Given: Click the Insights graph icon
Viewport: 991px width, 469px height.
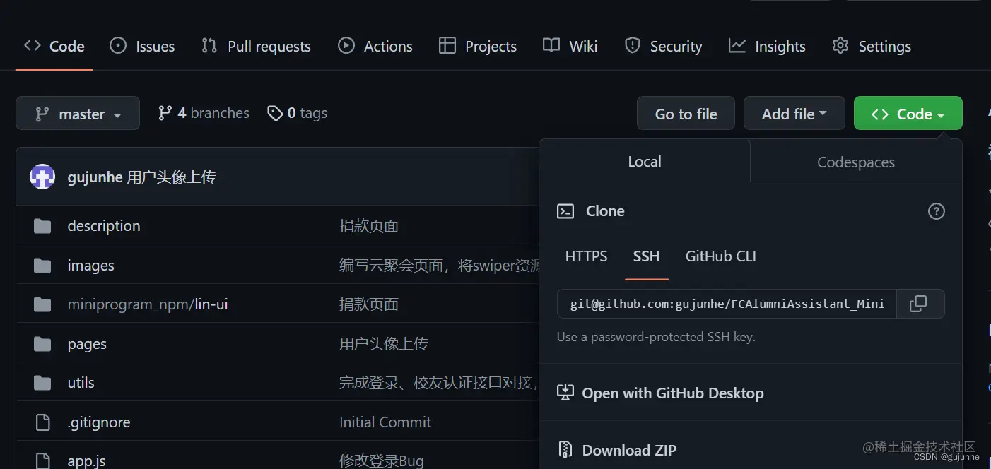Looking at the screenshot, I should (x=737, y=46).
